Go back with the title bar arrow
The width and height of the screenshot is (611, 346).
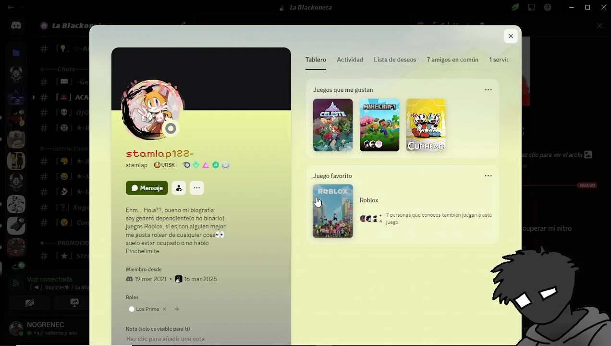(11, 7)
